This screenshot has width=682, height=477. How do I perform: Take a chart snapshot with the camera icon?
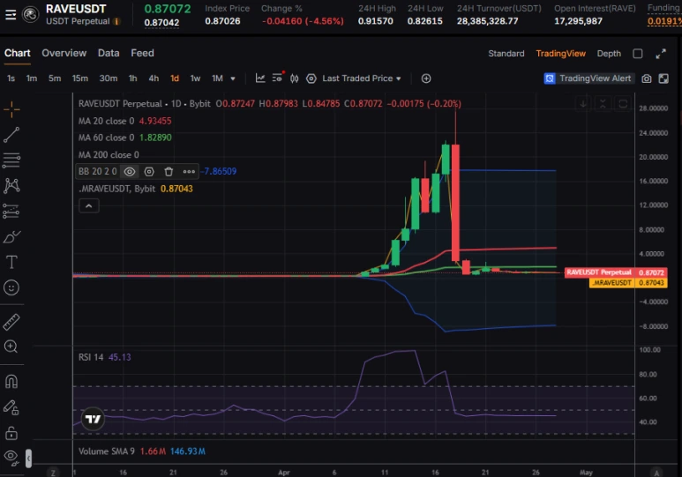pyautogui.click(x=647, y=78)
